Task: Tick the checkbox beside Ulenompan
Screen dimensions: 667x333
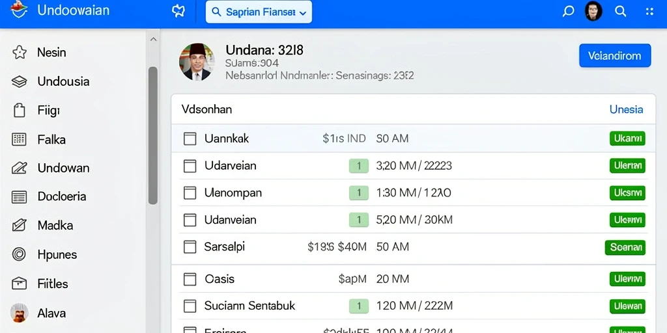Action: coord(190,193)
